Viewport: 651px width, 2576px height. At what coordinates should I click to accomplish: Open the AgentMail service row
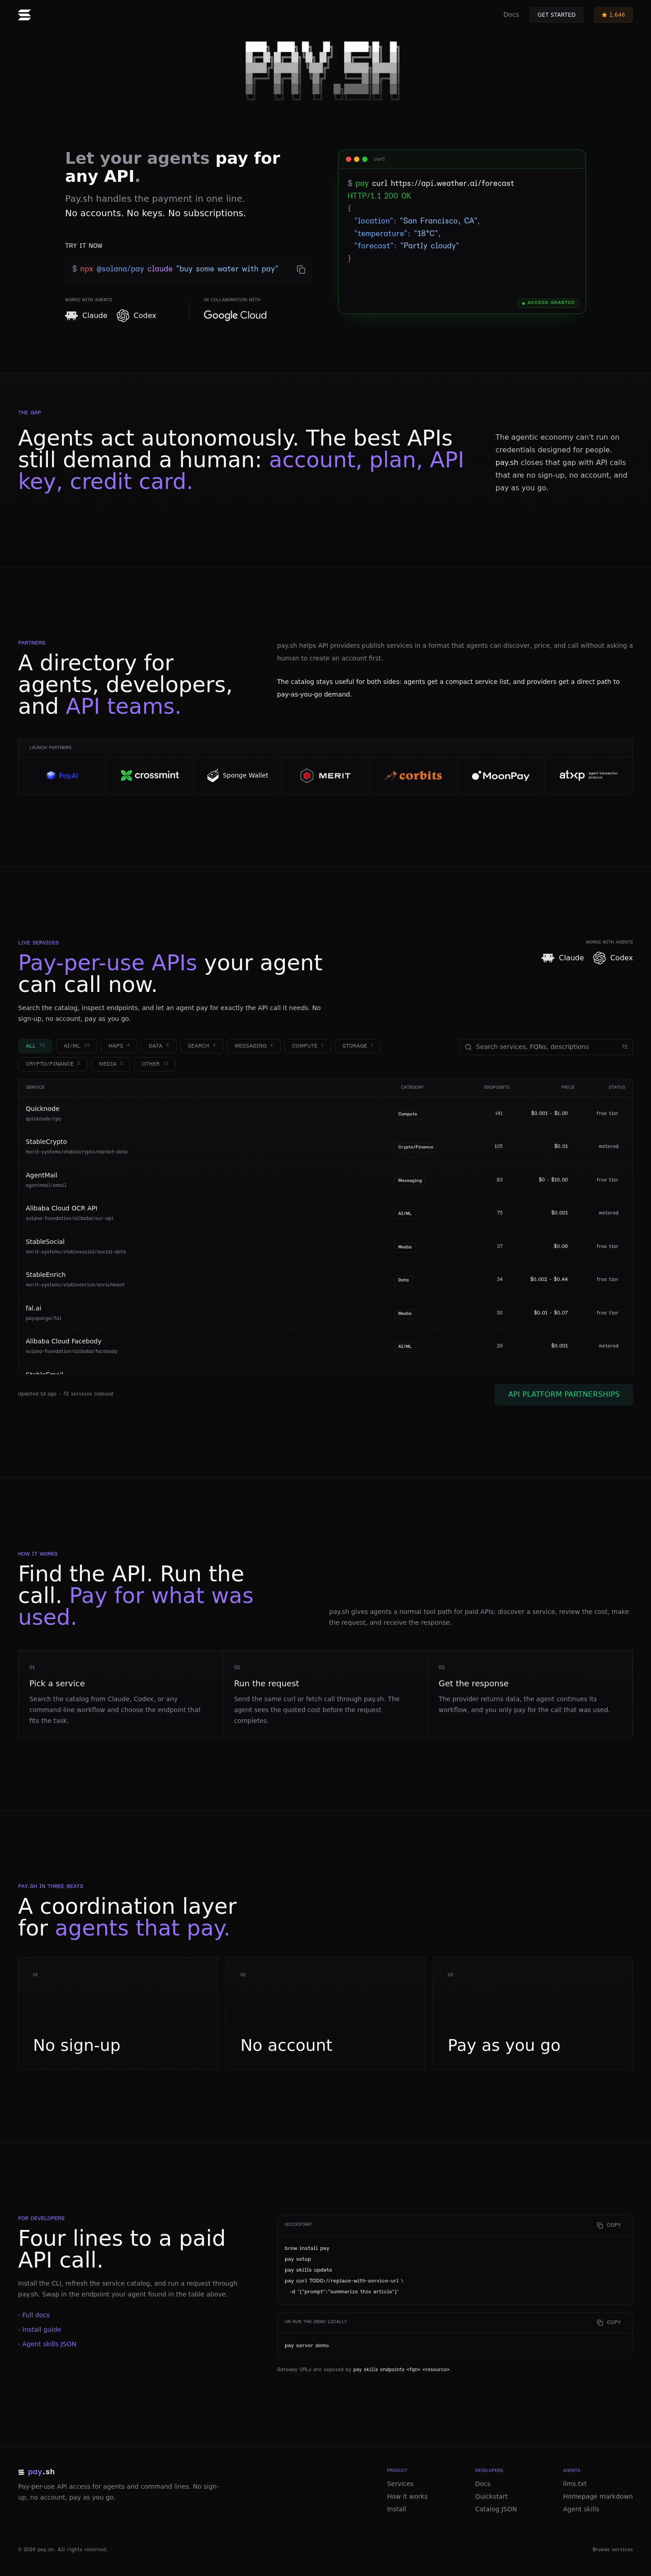pos(325,1180)
